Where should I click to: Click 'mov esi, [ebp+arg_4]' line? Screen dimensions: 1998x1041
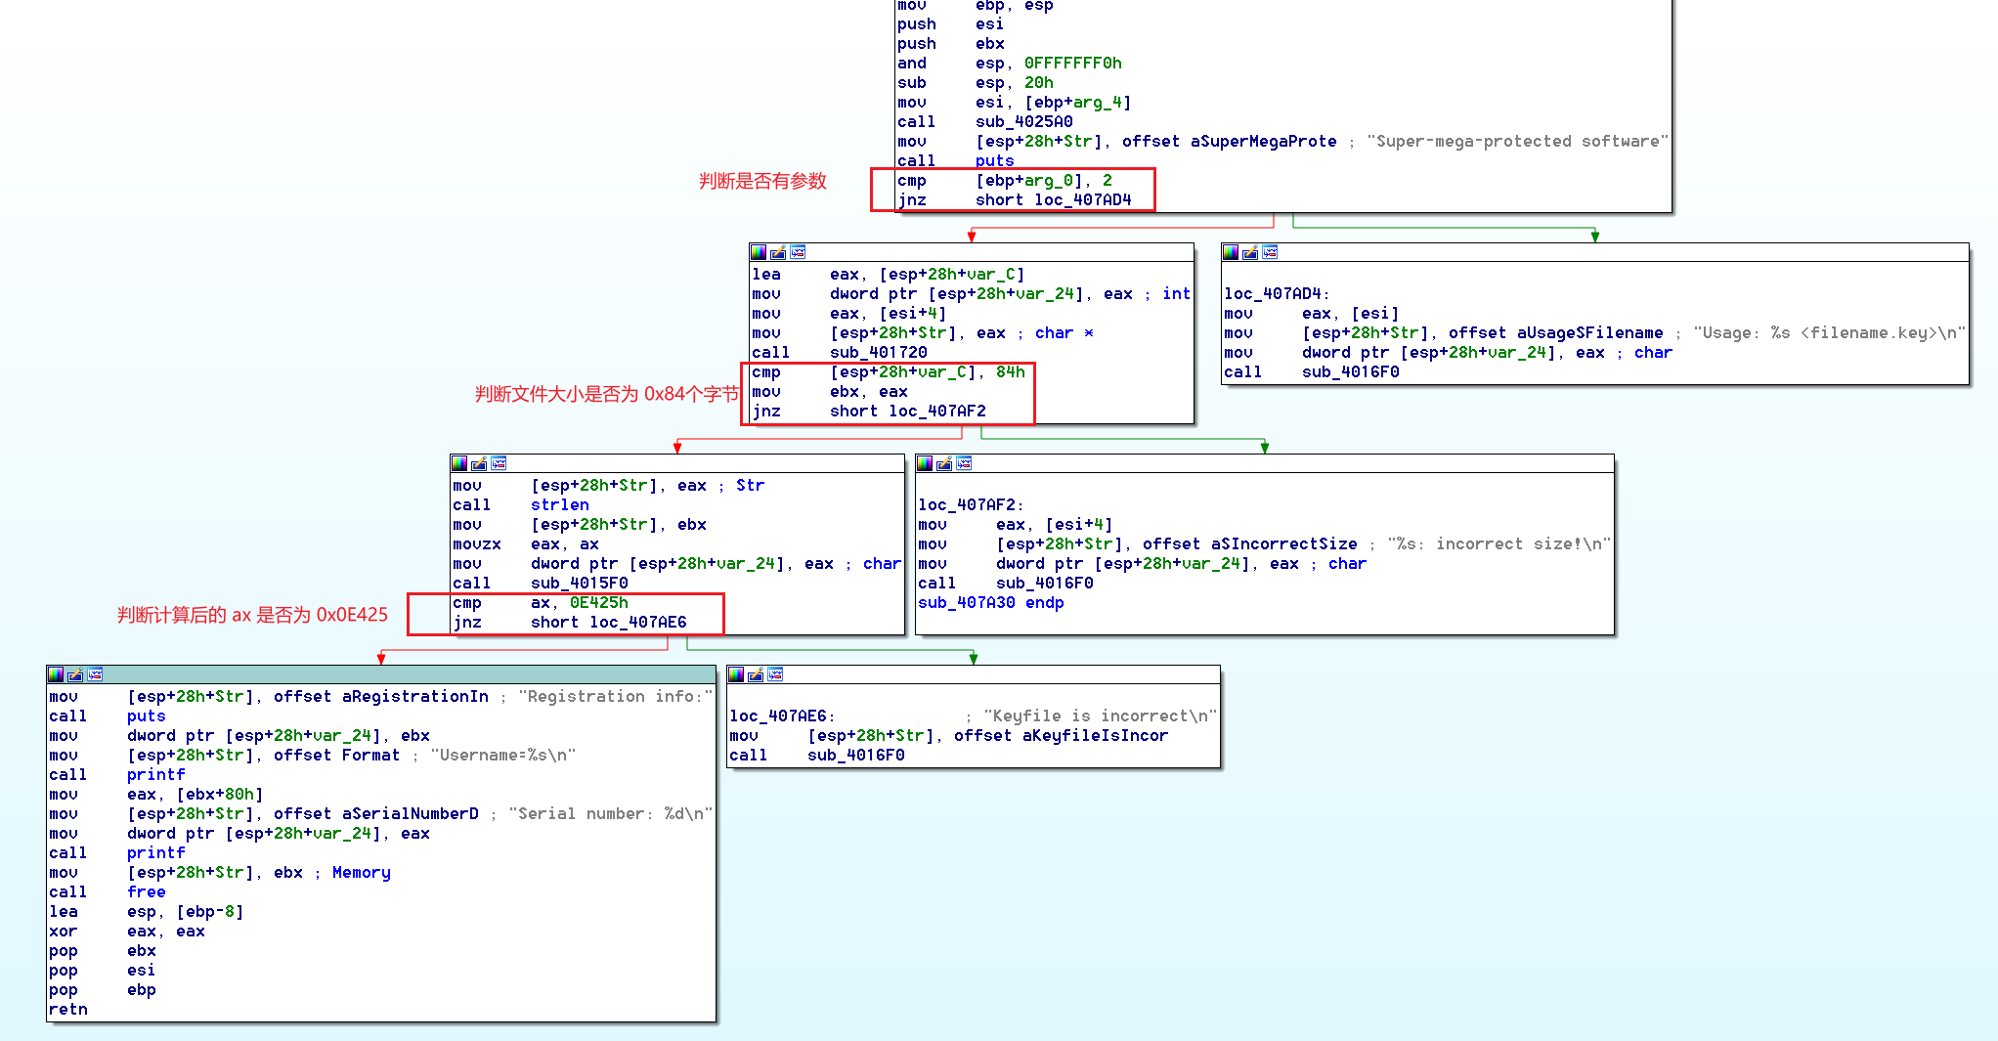tap(1015, 103)
